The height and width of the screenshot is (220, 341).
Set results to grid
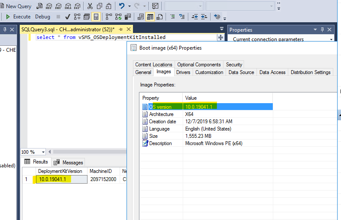tap(150, 17)
